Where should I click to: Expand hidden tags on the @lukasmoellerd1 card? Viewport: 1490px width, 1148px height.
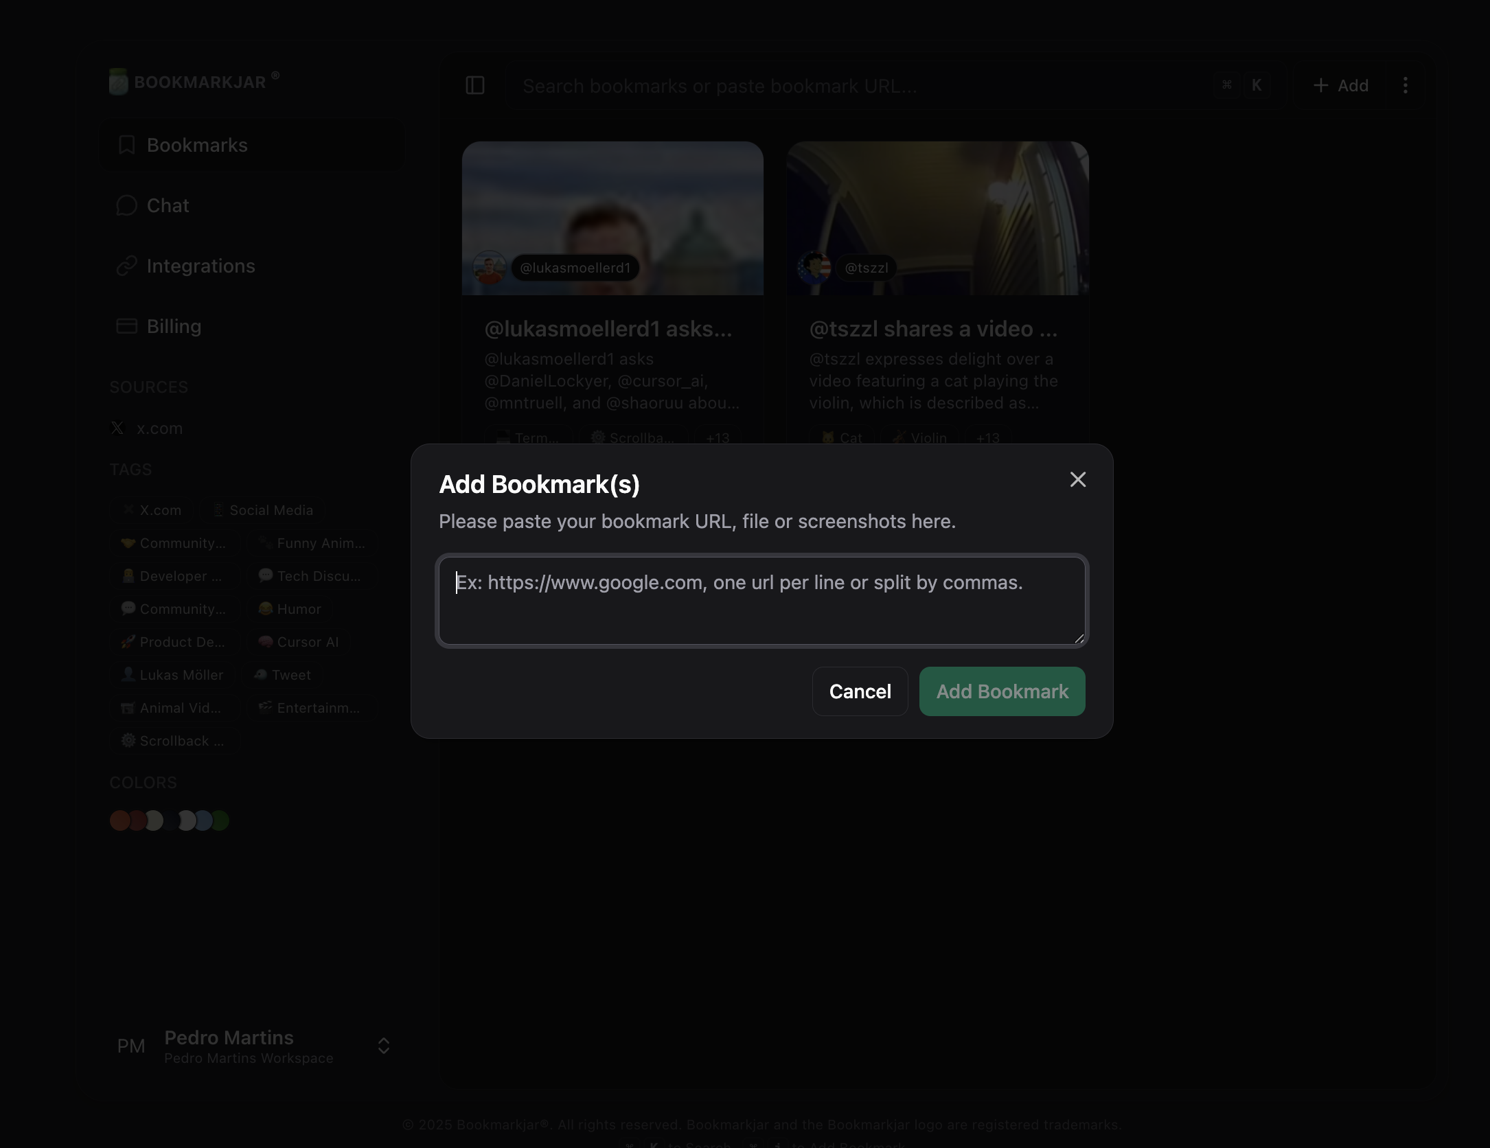[x=716, y=437]
